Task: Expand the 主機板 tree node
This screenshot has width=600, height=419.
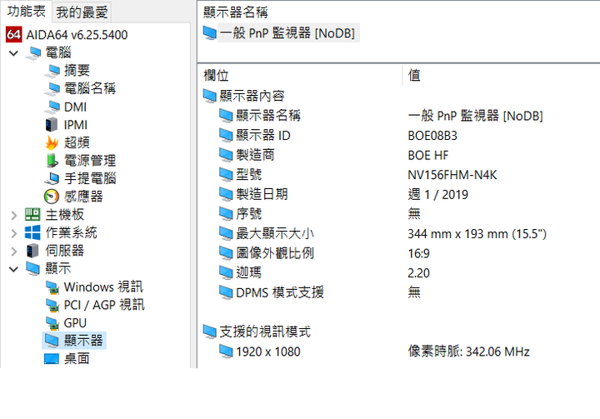Action: point(14,215)
